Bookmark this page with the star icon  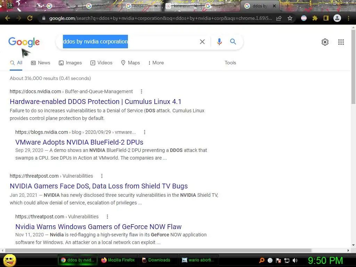point(290,18)
